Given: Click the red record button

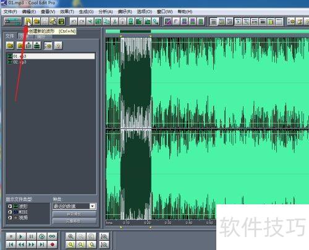Looking at the screenshot, I should point(53,244).
